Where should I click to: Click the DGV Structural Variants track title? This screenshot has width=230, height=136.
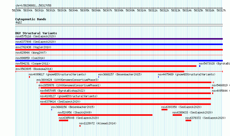click(36, 33)
